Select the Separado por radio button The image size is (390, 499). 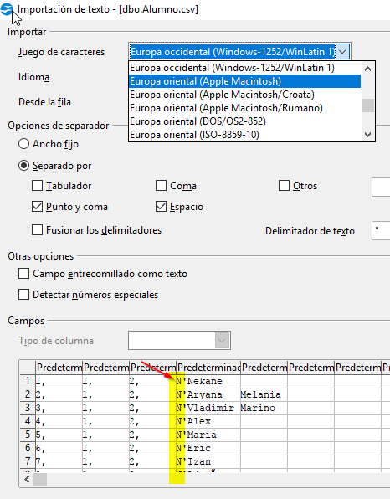pyautogui.click(x=24, y=166)
